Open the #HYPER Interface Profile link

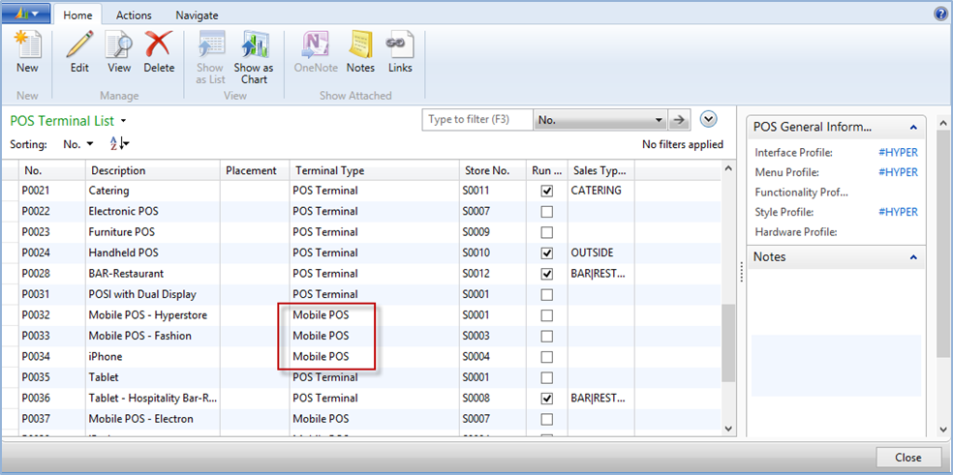898,153
